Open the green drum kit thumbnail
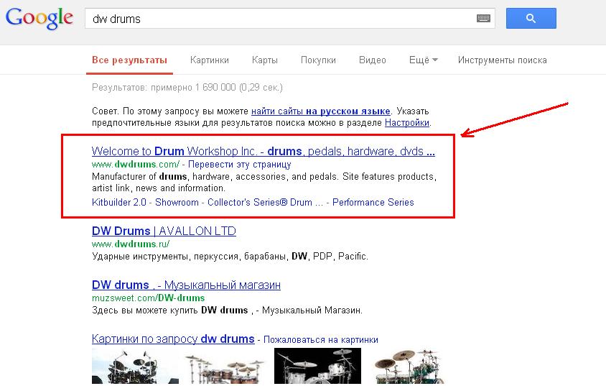 click(410, 367)
